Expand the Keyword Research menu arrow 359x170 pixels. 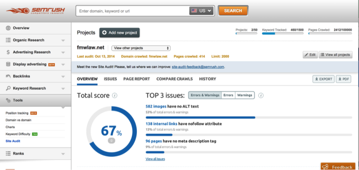63,89
